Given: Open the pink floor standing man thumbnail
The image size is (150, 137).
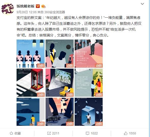Looking at the screenshot, I should [x=89, y=54].
